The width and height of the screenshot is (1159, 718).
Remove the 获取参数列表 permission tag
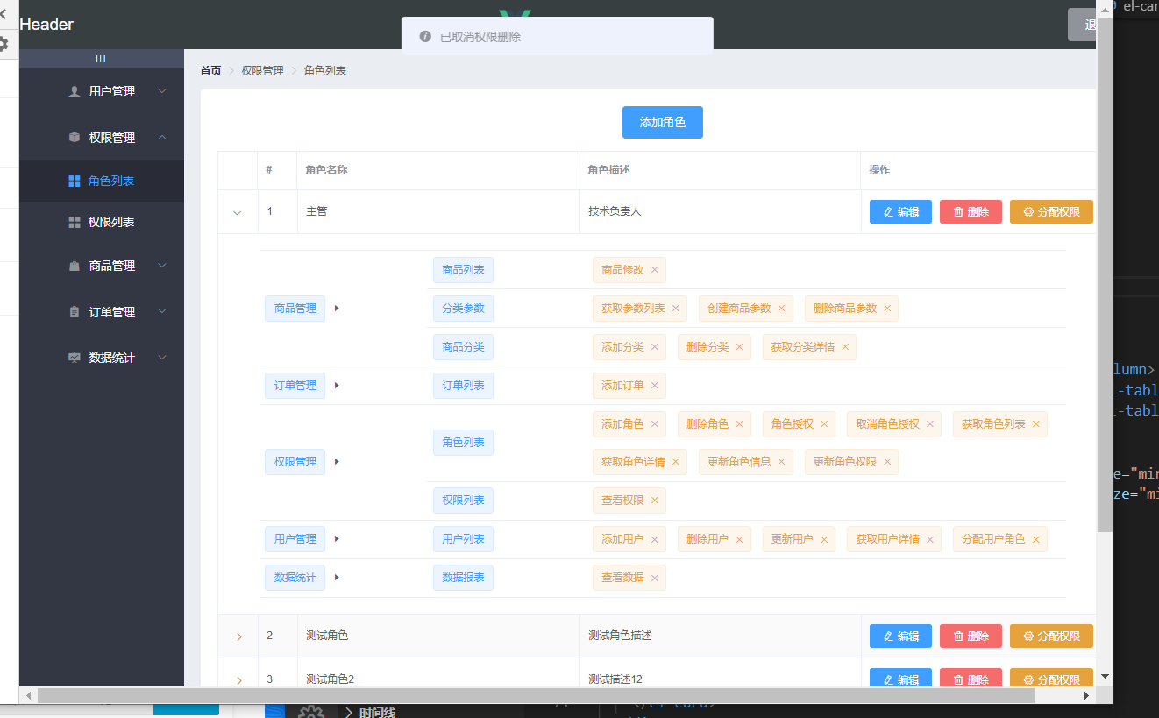[x=676, y=309]
